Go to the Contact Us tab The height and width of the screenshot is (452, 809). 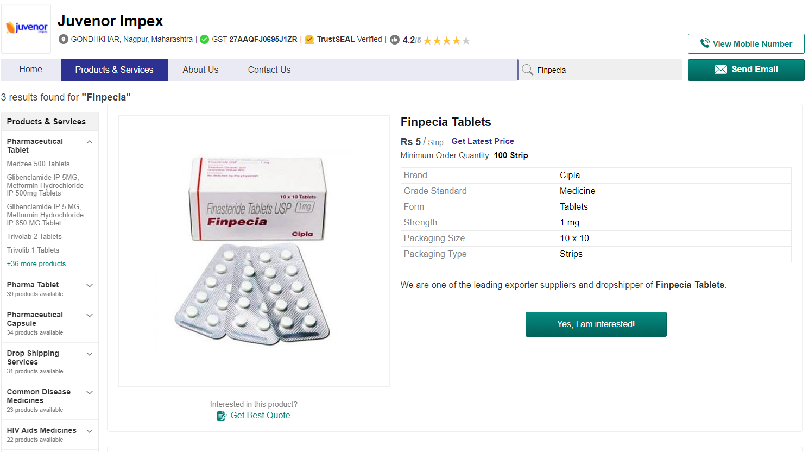pyautogui.click(x=269, y=70)
